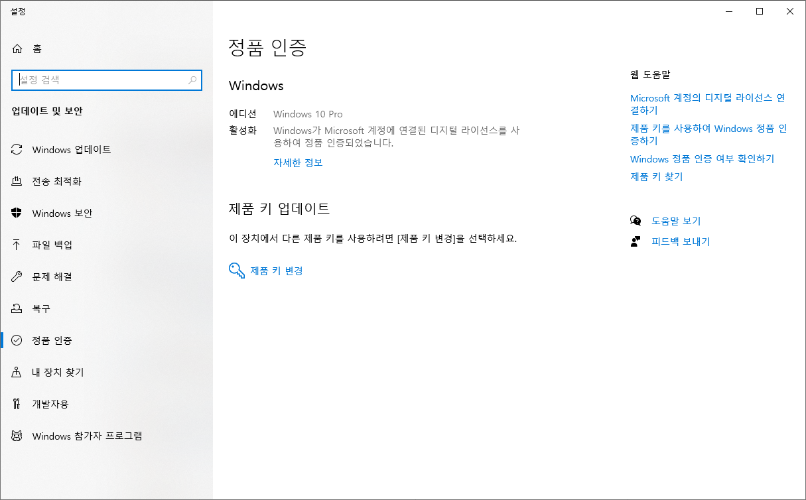This screenshot has width=806, height=500.
Task: Click the 웹 도움말 heading
Action: [x=650, y=75]
